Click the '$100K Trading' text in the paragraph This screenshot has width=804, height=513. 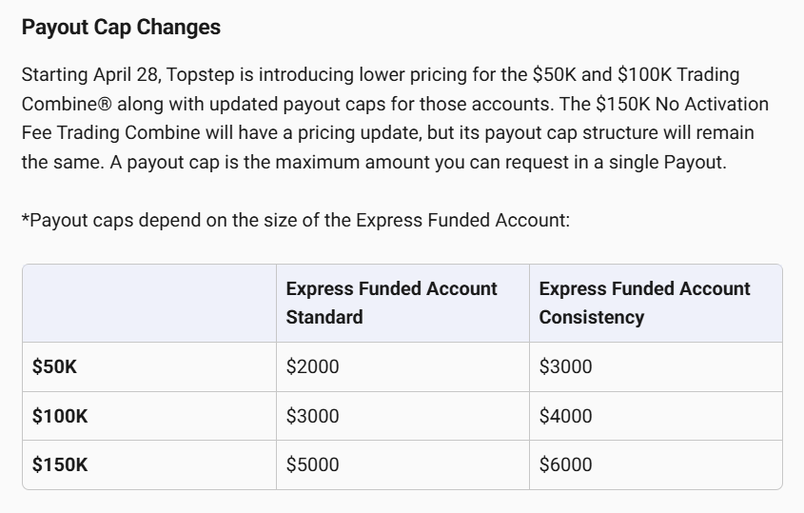[678, 75]
